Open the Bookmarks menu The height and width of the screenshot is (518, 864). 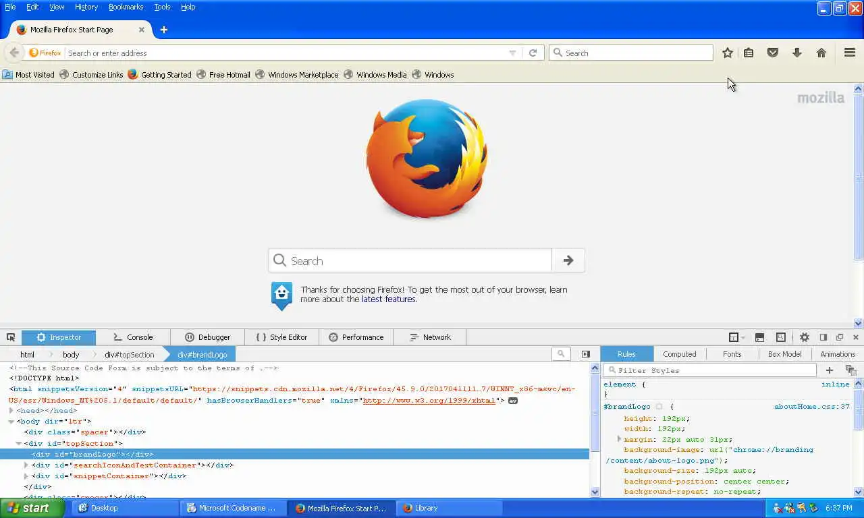126,7
